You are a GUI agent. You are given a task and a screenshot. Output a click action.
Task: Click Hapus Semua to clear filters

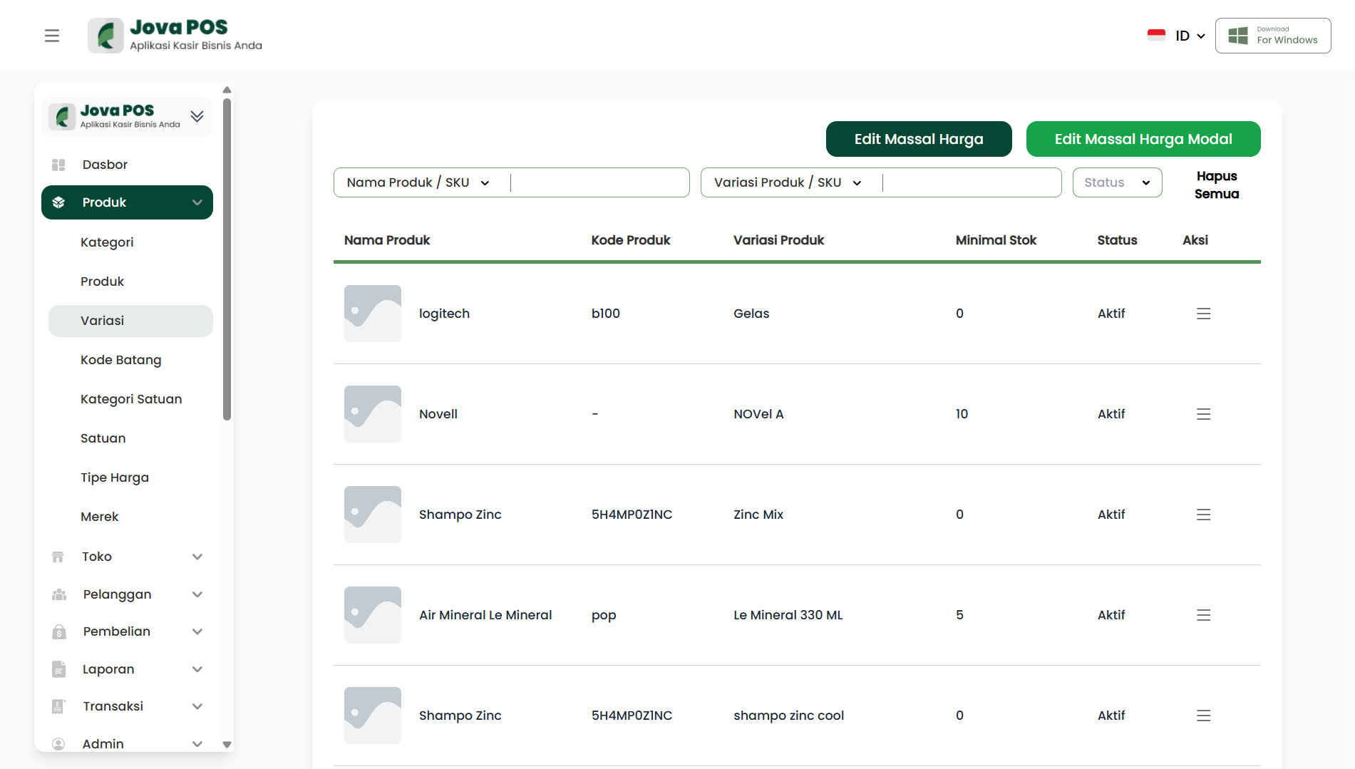coord(1216,185)
